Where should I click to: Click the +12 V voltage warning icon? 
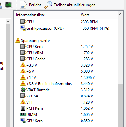[x=23, y=77]
